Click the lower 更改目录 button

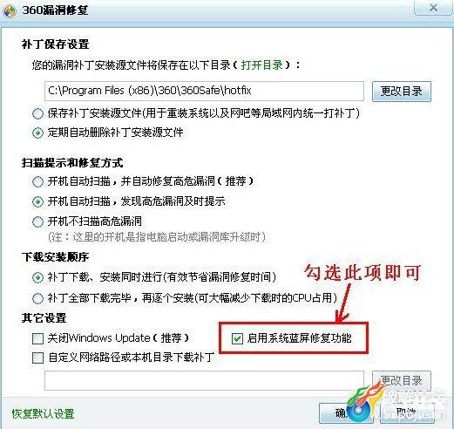(402, 380)
